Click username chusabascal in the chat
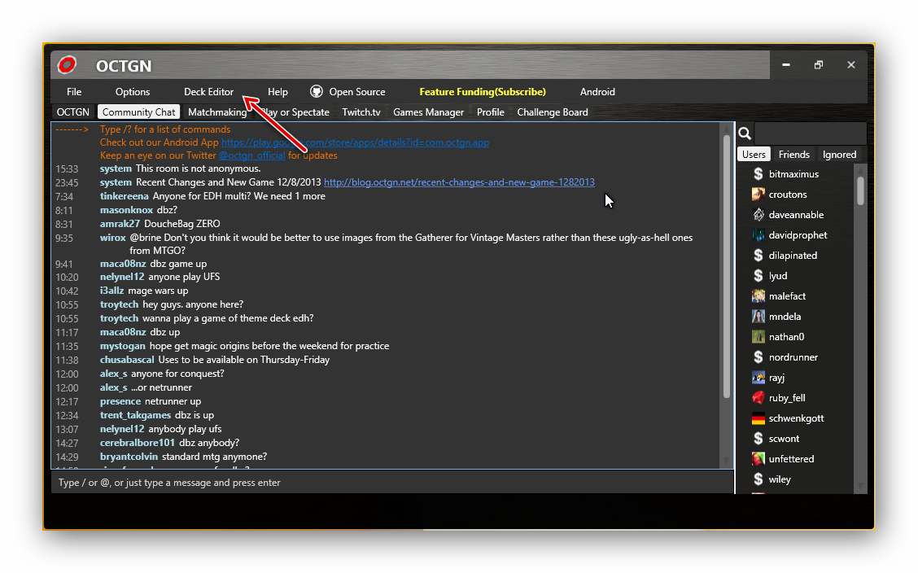 127,360
